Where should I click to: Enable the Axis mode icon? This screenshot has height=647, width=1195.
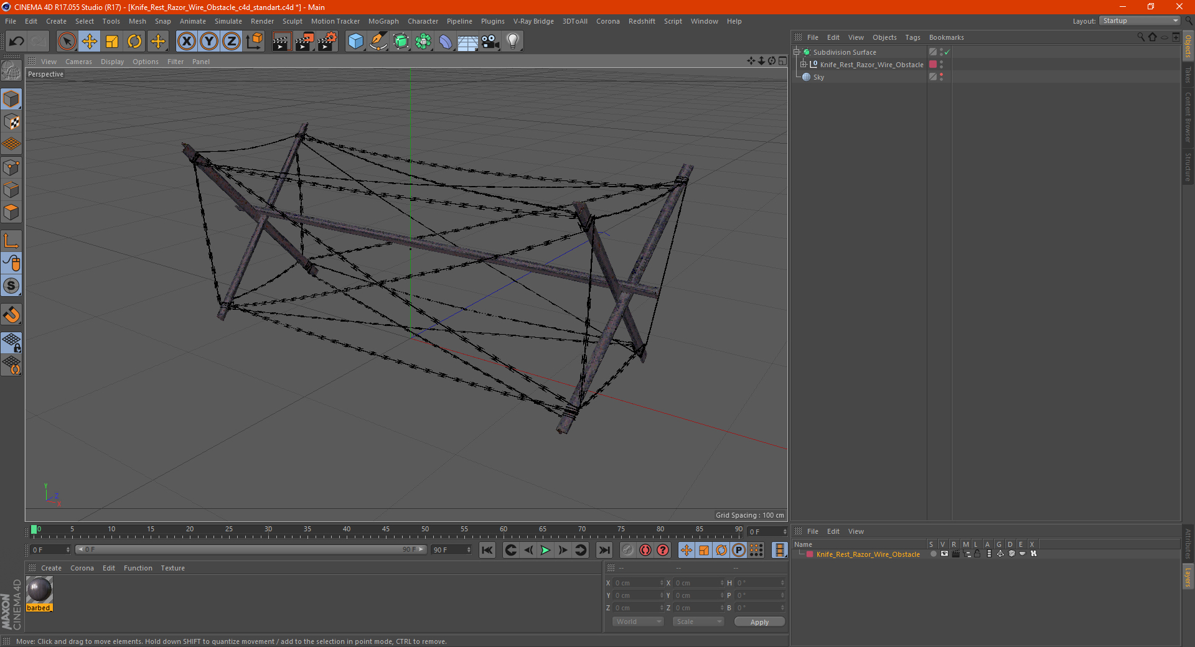[11, 241]
